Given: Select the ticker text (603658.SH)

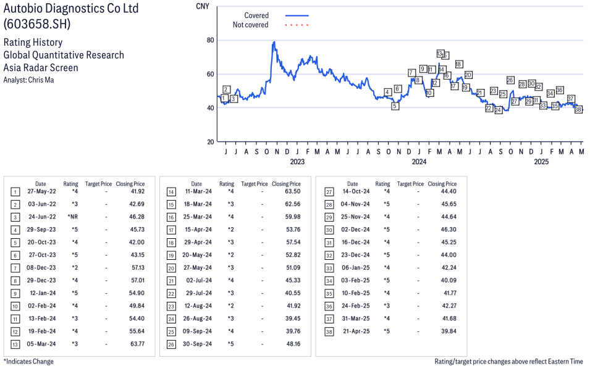Looking at the screenshot, I should 37,24.
